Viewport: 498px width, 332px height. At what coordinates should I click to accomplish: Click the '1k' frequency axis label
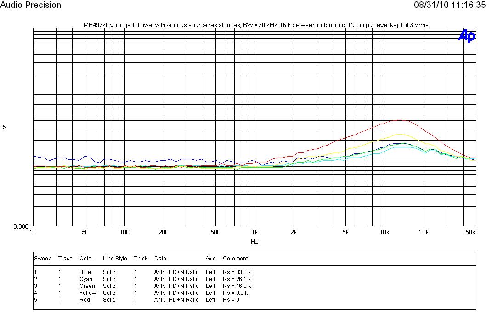click(255, 232)
